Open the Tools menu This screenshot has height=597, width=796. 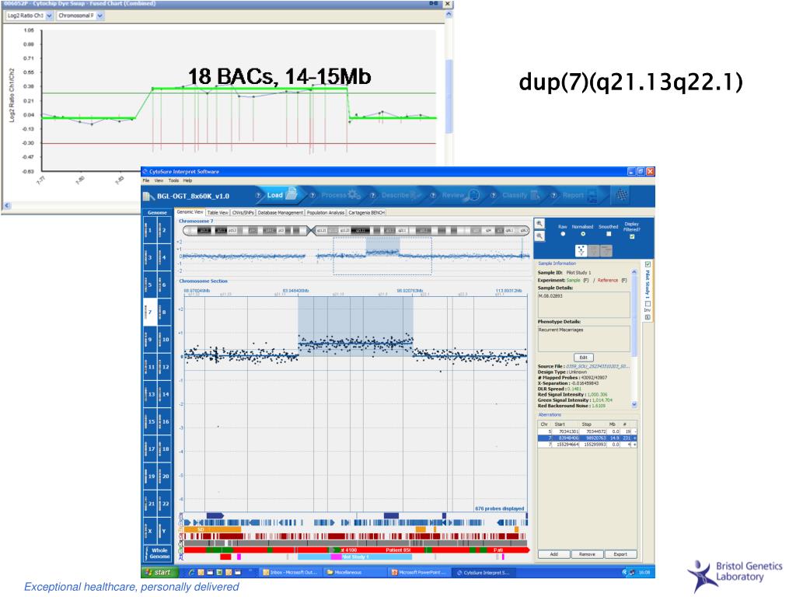click(173, 180)
